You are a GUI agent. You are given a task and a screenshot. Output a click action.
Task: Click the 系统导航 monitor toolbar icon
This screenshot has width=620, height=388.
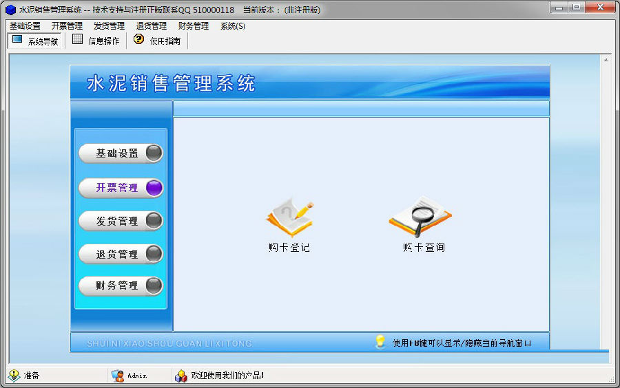[18, 40]
